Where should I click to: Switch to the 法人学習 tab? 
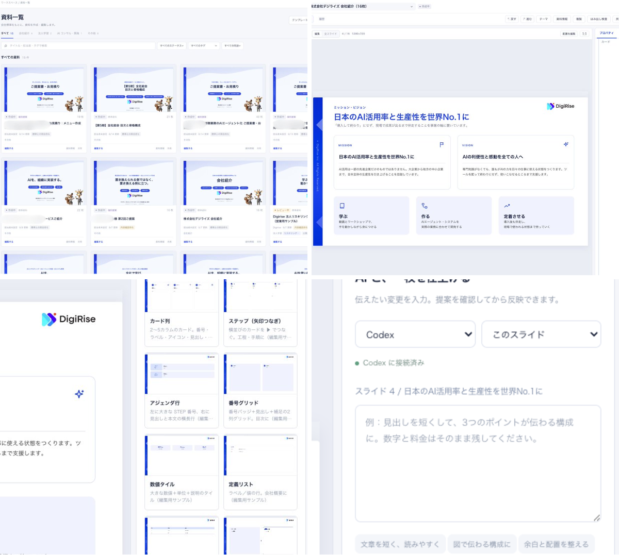(44, 33)
